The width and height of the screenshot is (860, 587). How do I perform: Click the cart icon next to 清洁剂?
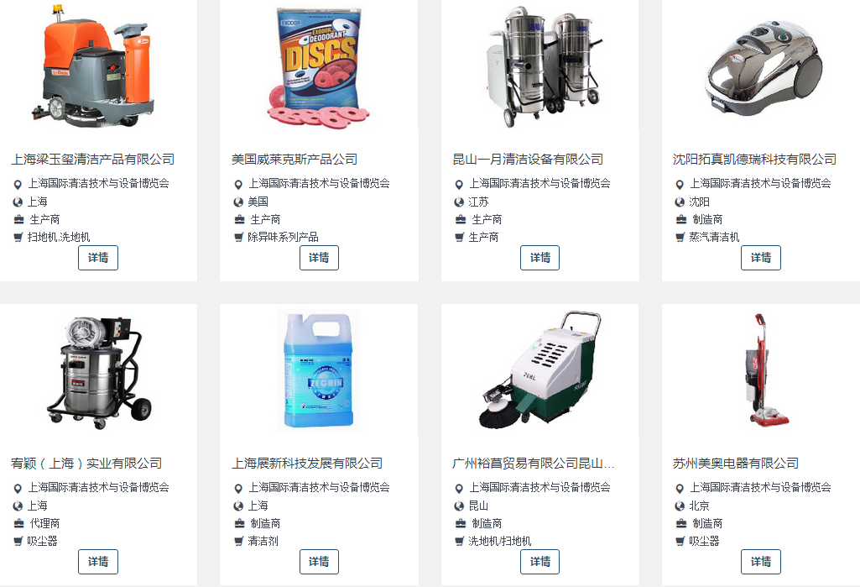click(238, 542)
